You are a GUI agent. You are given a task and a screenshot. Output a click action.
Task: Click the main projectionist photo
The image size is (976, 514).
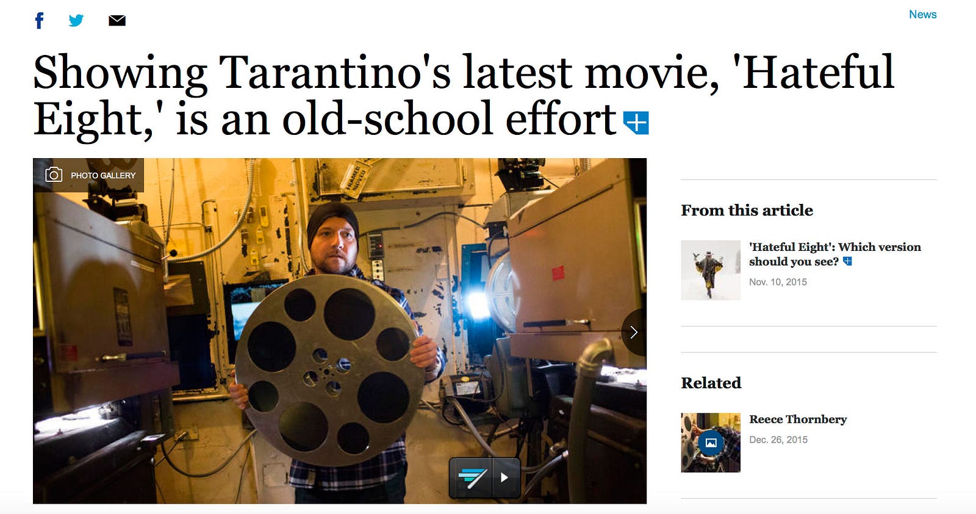(x=340, y=331)
